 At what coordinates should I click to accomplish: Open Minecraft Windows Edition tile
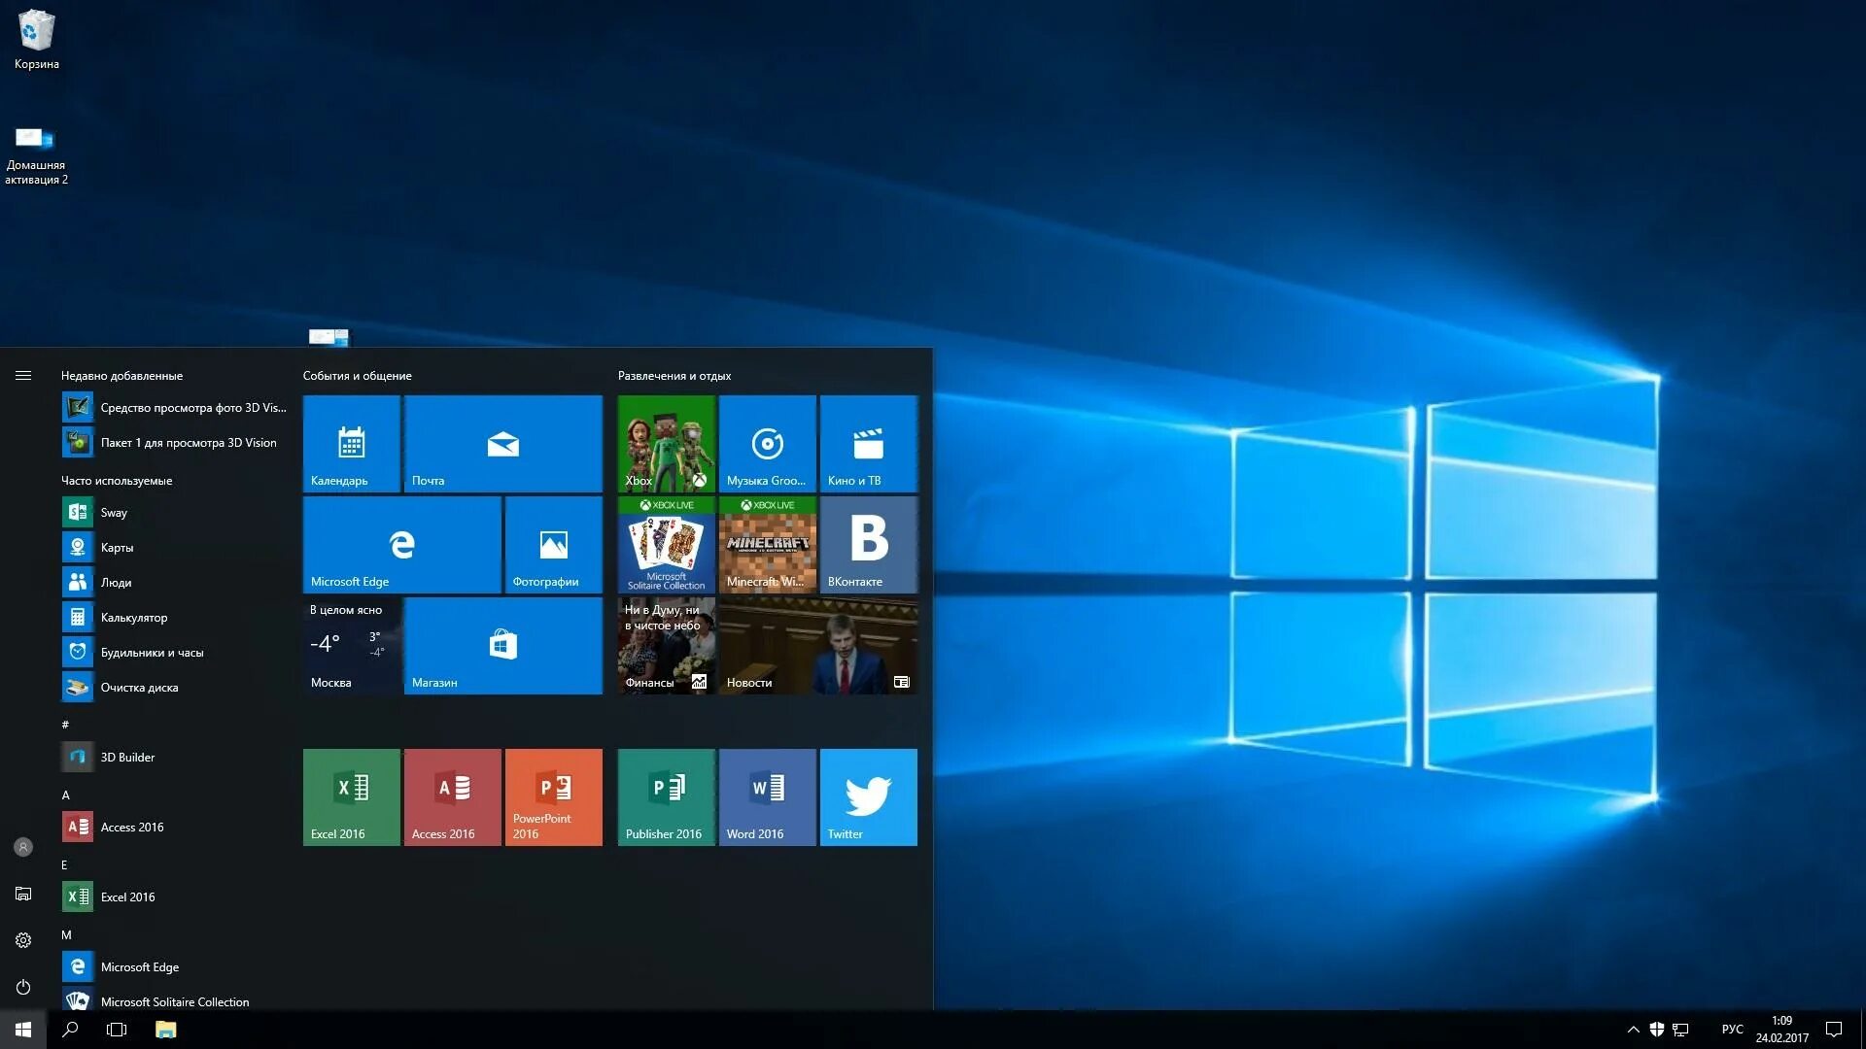click(767, 544)
